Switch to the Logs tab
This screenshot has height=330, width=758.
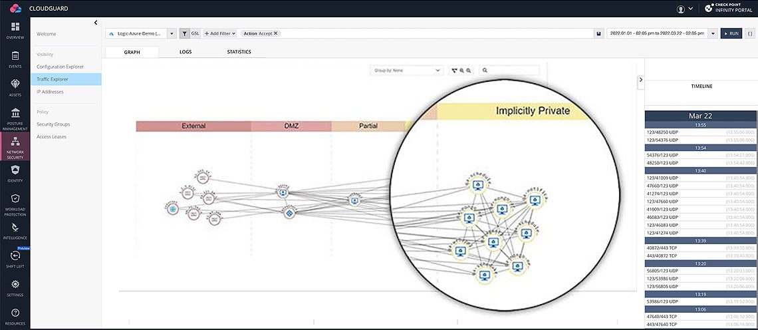tap(186, 52)
